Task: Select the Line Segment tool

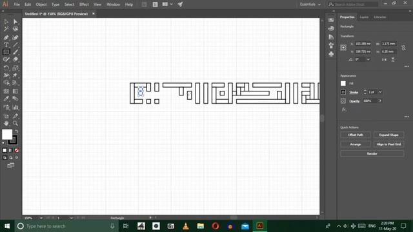Action: point(15,45)
